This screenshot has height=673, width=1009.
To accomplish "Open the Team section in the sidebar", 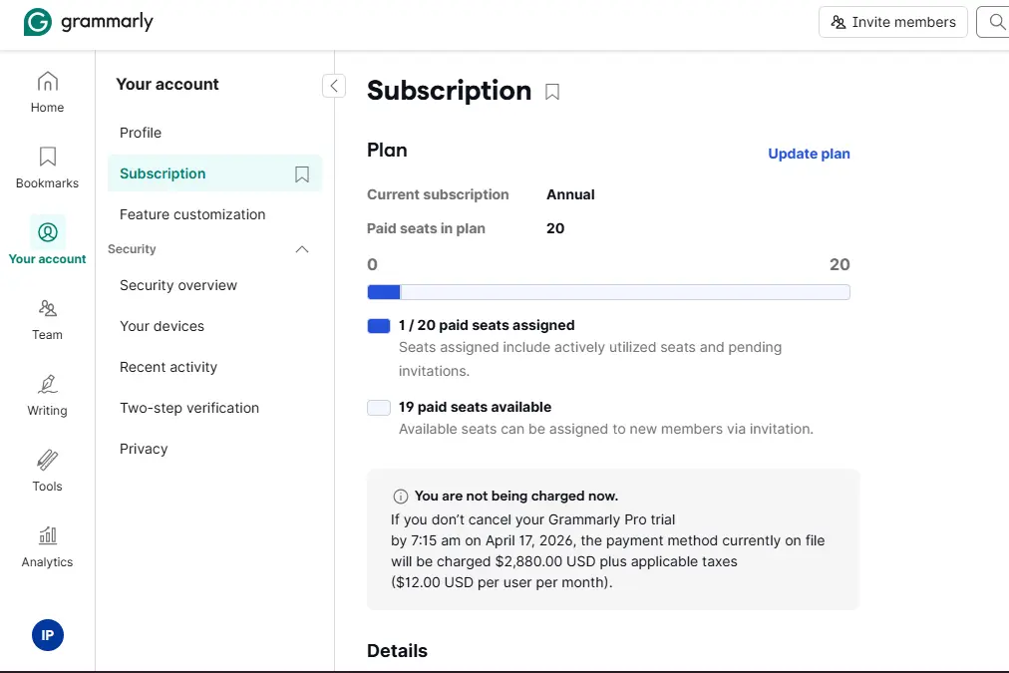I will (x=47, y=320).
